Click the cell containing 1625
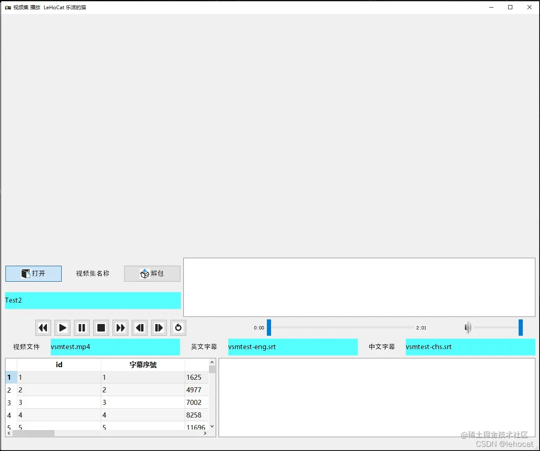 (x=196, y=377)
